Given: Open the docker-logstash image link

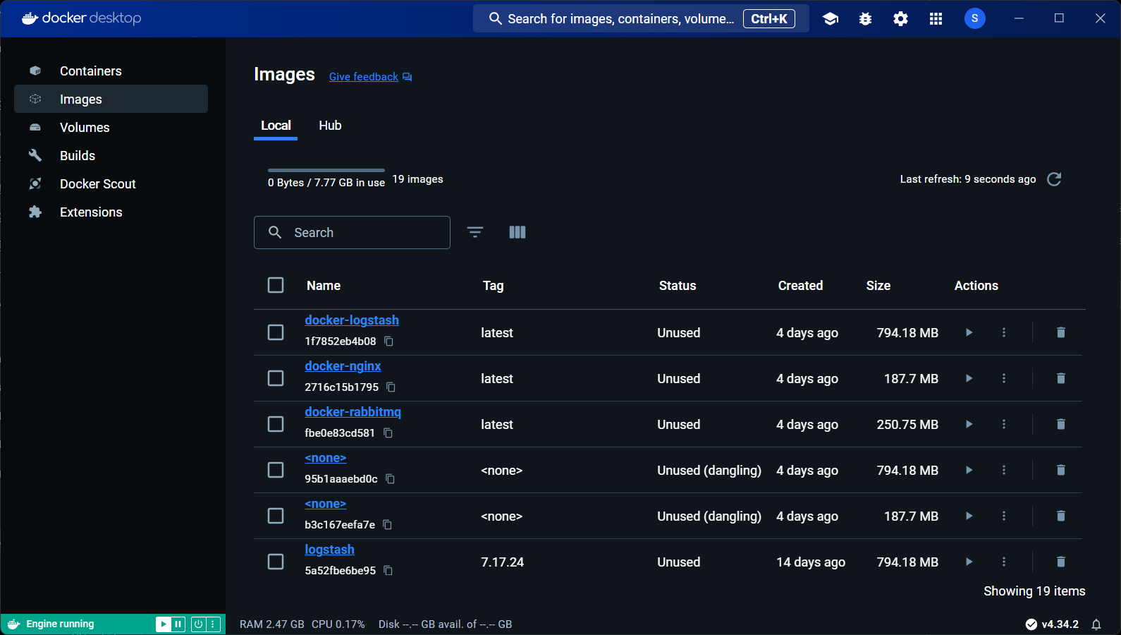Looking at the screenshot, I should pos(352,320).
